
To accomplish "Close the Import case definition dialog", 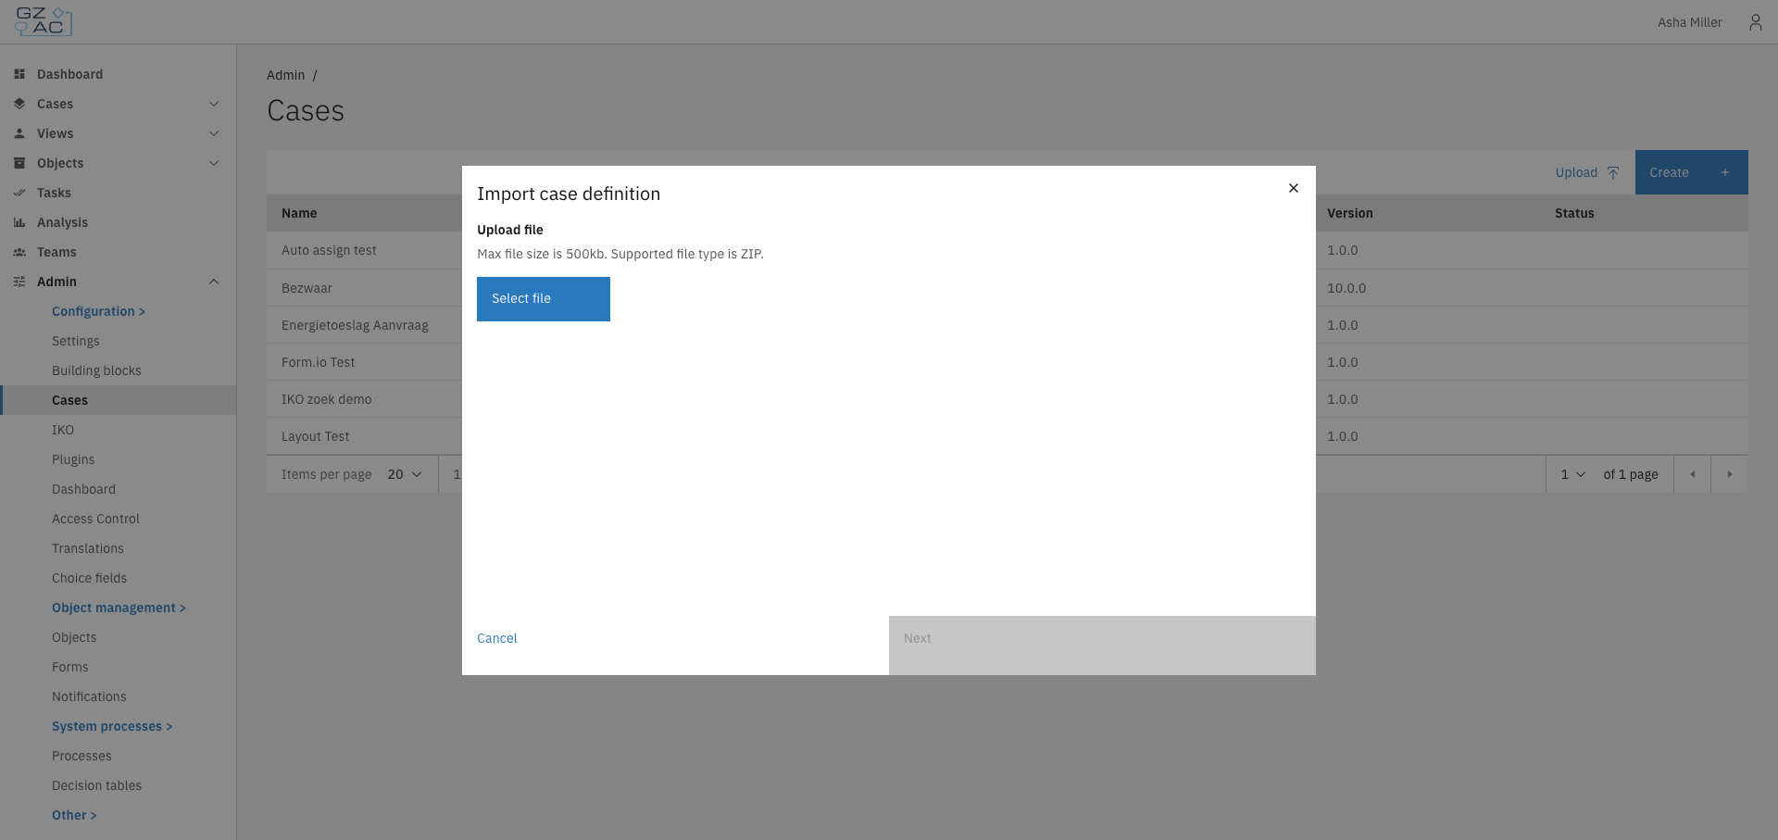I will pos(1294,188).
